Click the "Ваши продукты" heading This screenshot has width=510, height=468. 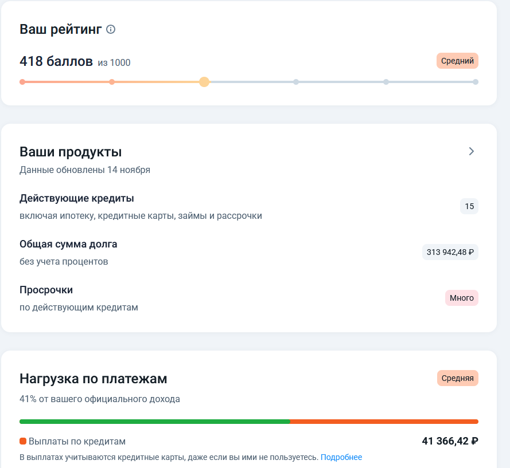coord(71,152)
